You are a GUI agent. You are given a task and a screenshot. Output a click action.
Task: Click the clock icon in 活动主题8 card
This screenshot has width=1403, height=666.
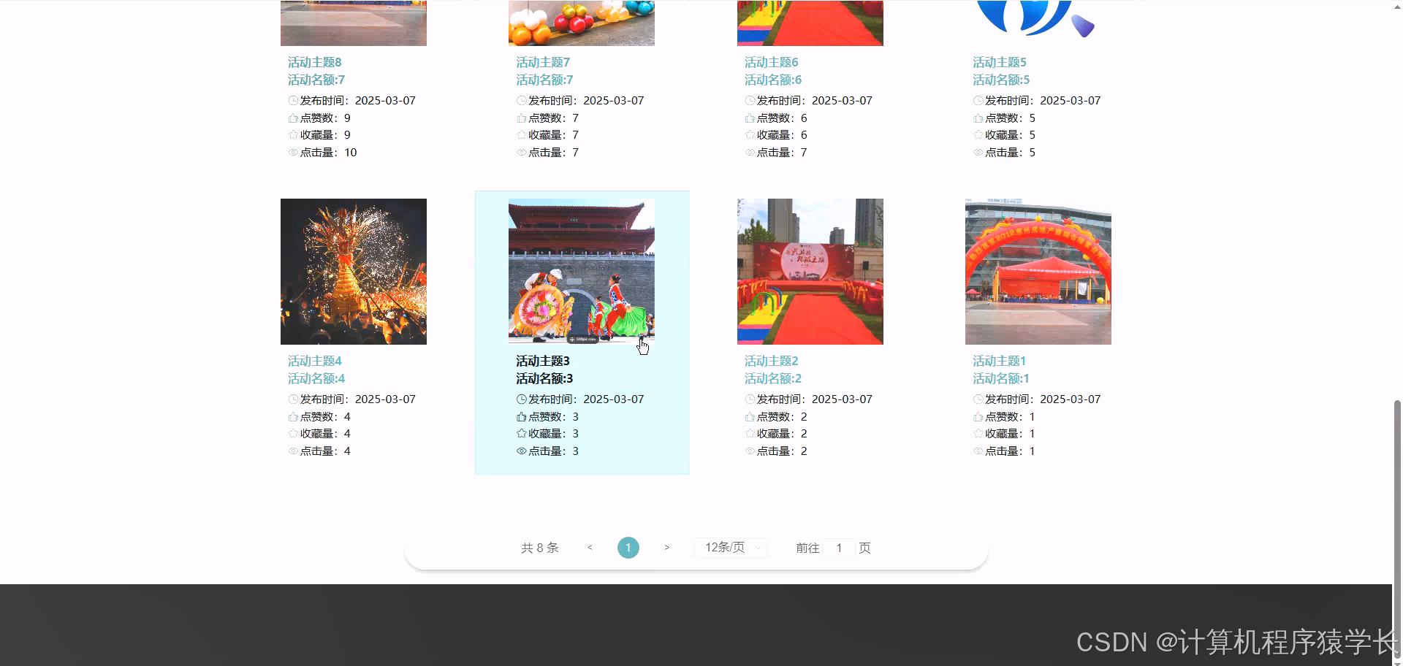tap(293, 101)
